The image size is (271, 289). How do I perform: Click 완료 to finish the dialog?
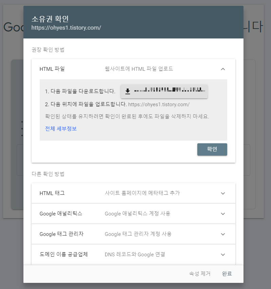tap(227, 274)
